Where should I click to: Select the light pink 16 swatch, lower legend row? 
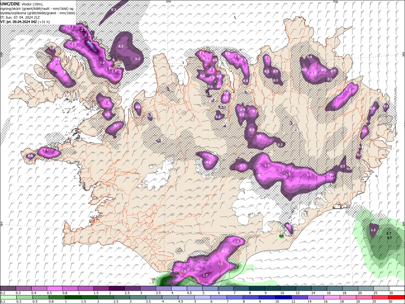pyautogui.click(x=332, y=297)
